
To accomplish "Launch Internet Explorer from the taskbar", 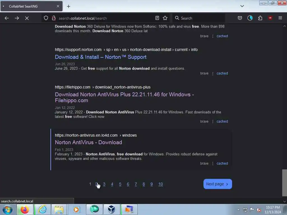I will 43,209.
